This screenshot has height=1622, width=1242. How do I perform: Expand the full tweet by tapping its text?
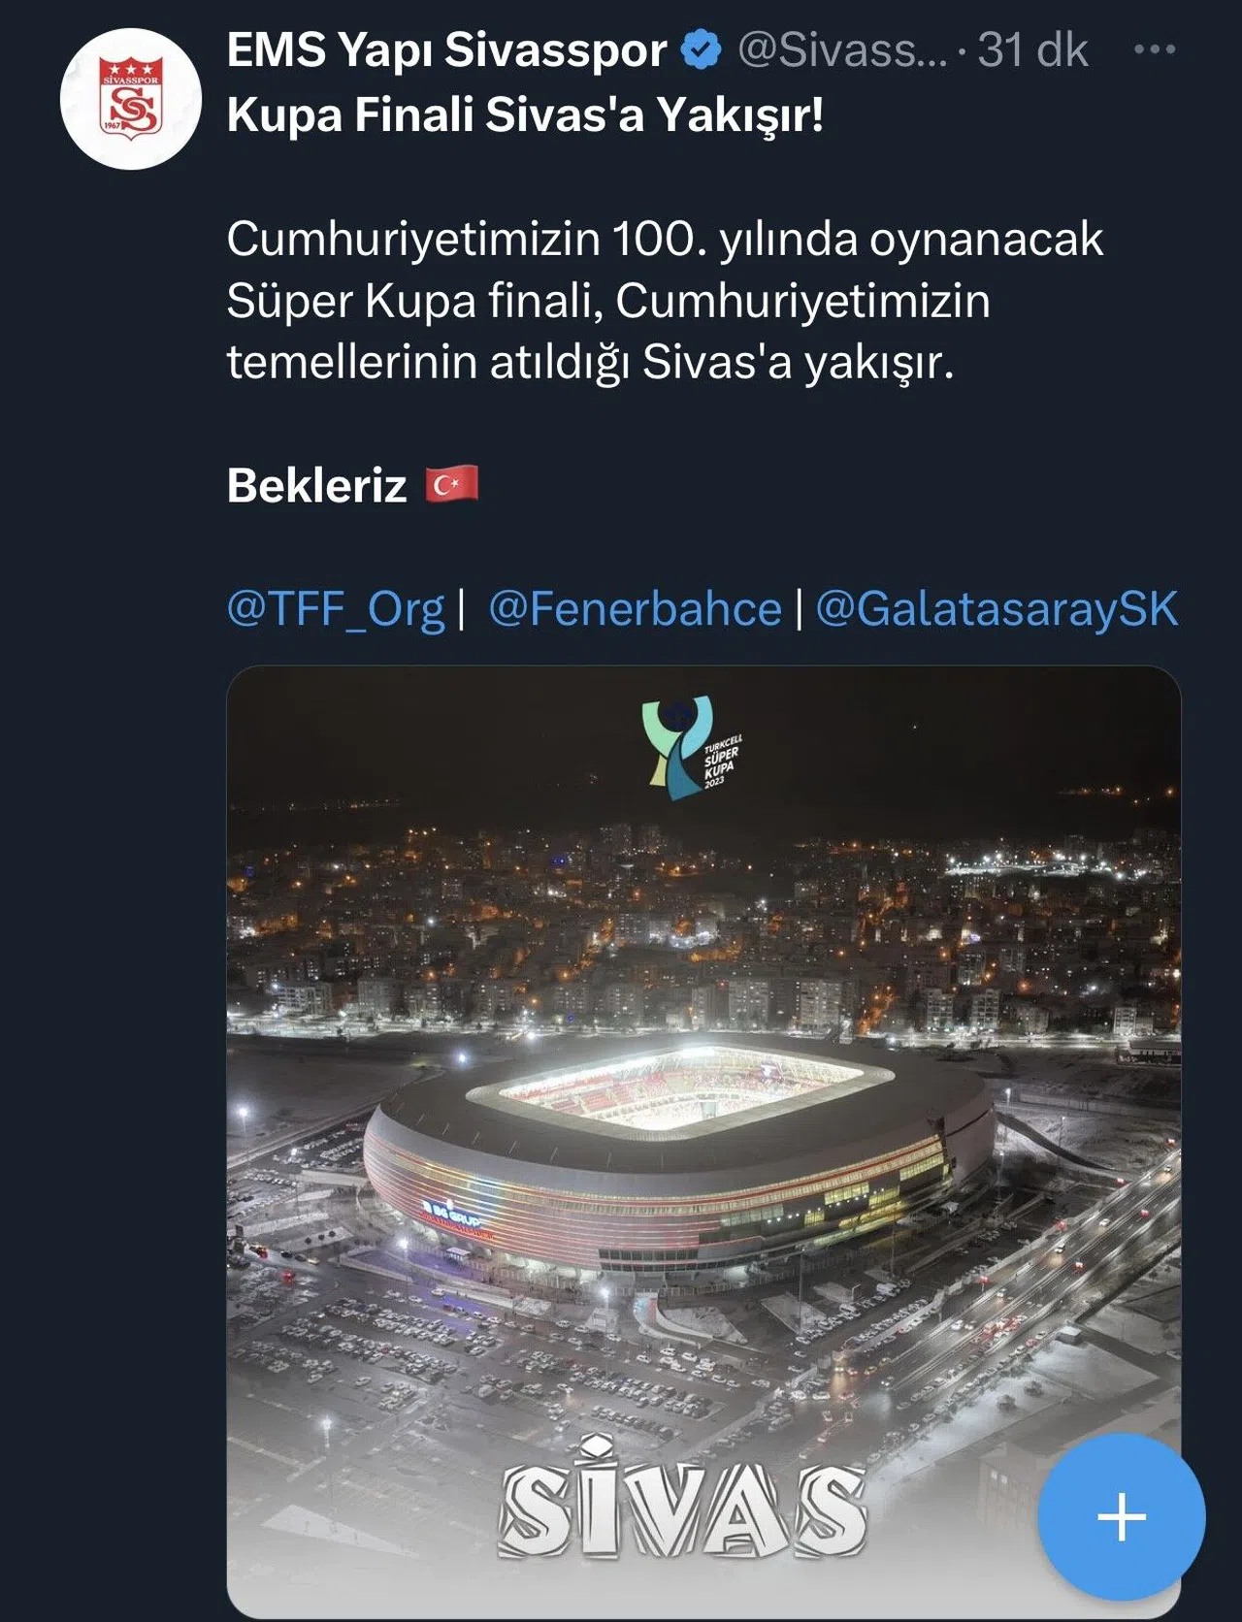pyautogui.click(x=660, y=301)
